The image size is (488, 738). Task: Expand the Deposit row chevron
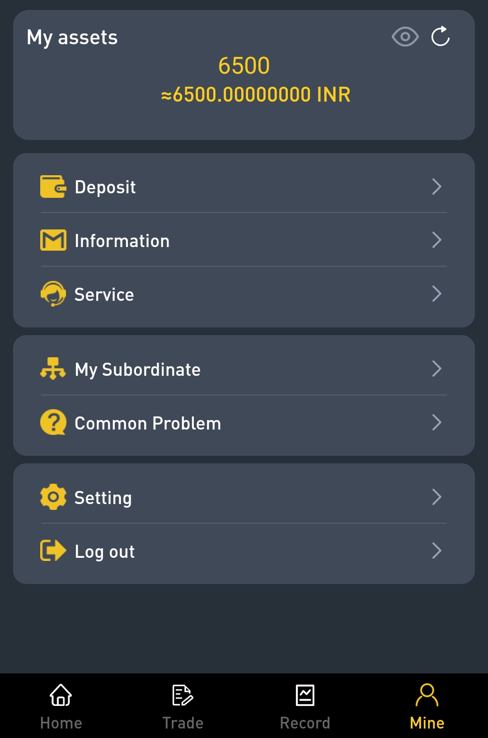(x=436, y=187)
